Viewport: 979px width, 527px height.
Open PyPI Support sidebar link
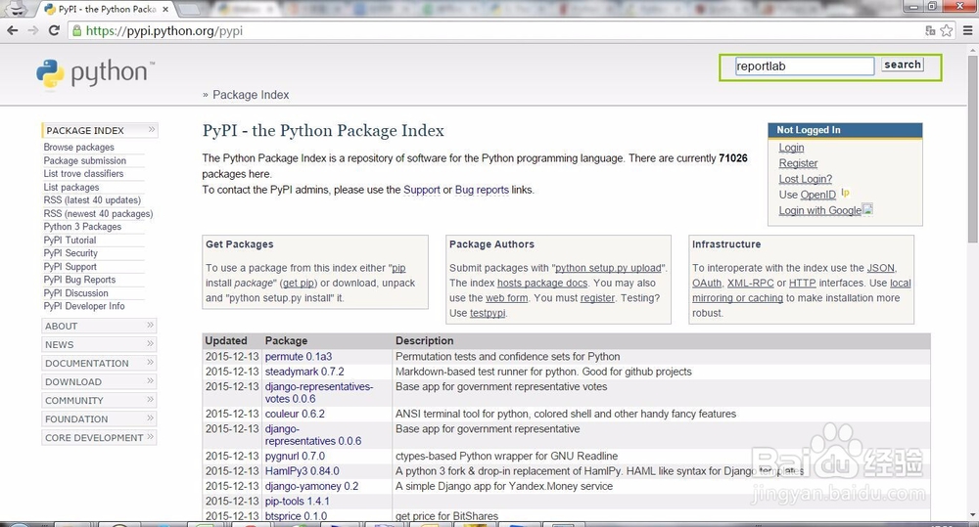tap(70, 266)
